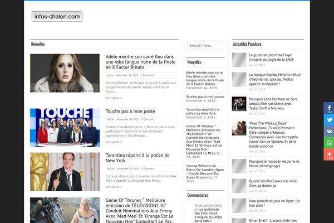The height and width of the screenshot is (223, 334).
Task: Click '0 Comment' under the Adele headline
Action: point(147,75)
